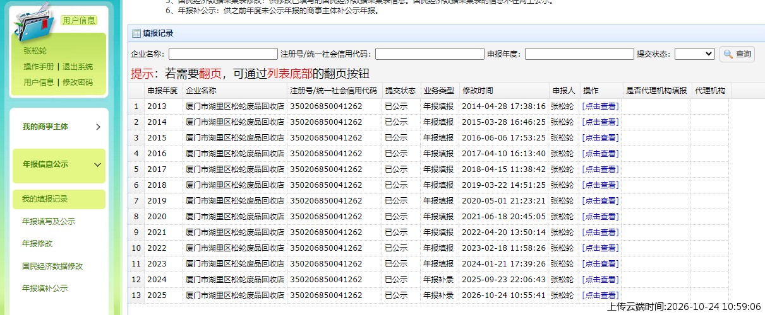765x315 pixels.
Task: Click 点击查看 for year 2018
Action: [x=600, y=185]
